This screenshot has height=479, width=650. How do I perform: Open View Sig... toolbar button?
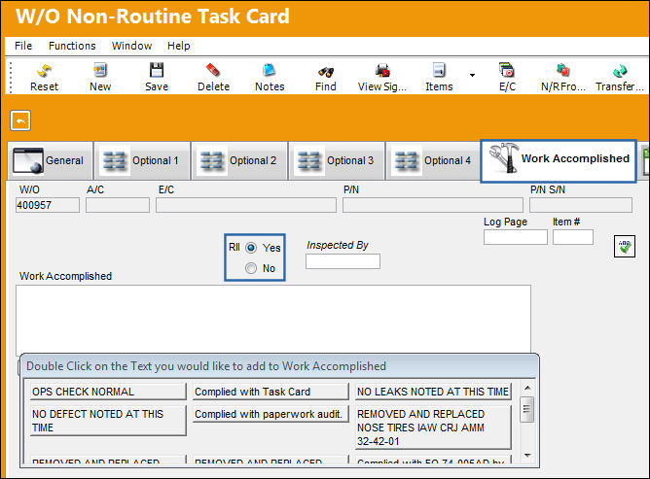[x=381, y=77]
